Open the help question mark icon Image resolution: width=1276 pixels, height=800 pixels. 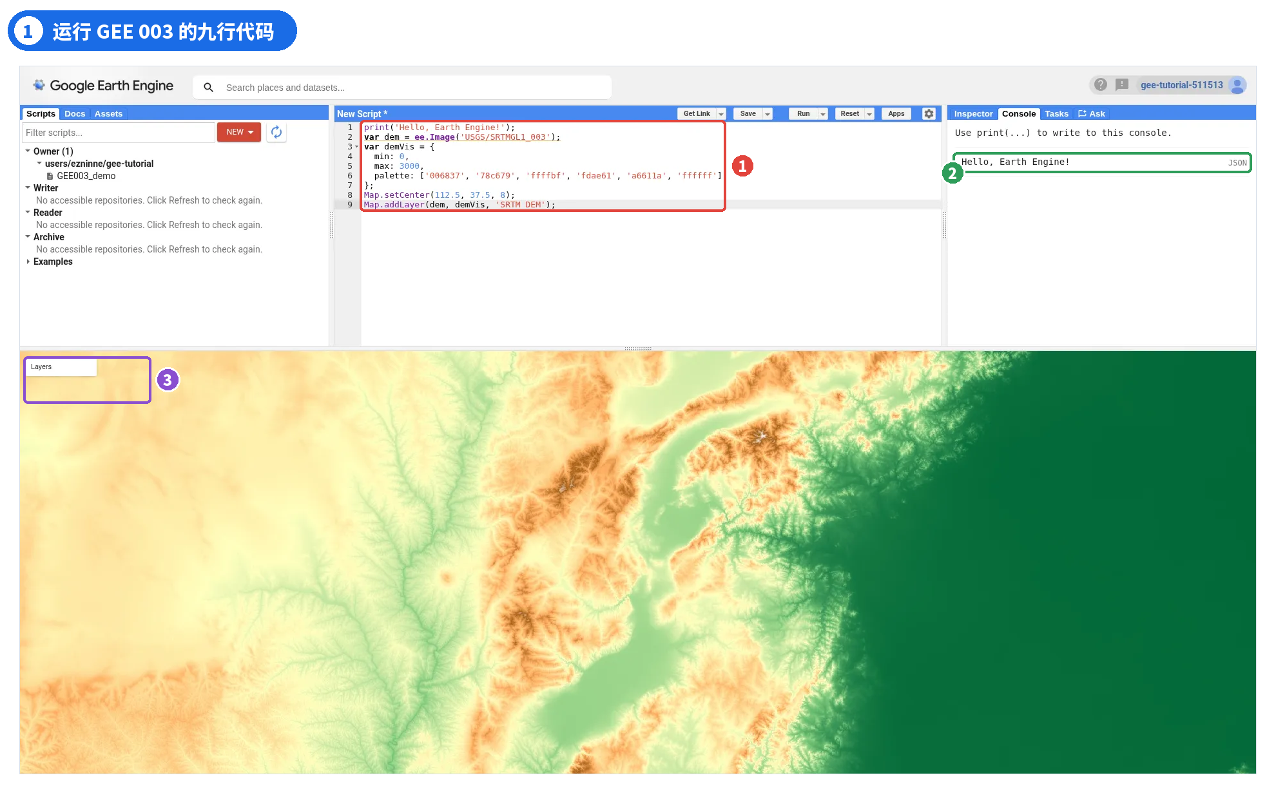click(1101, 85)
